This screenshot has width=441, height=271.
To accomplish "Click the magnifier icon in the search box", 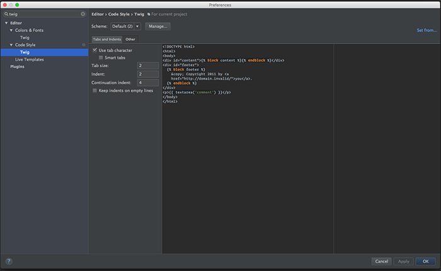I will click(6, 13).
